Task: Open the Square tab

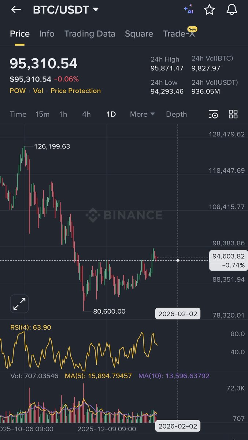Action: point(139,34)
